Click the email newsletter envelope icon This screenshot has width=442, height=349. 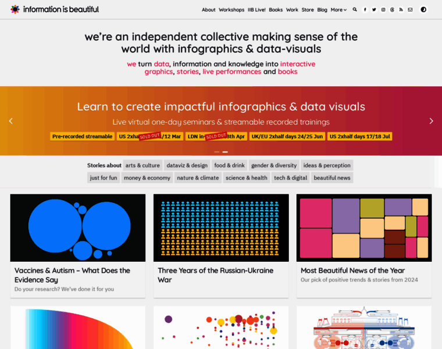pos(410,9)
